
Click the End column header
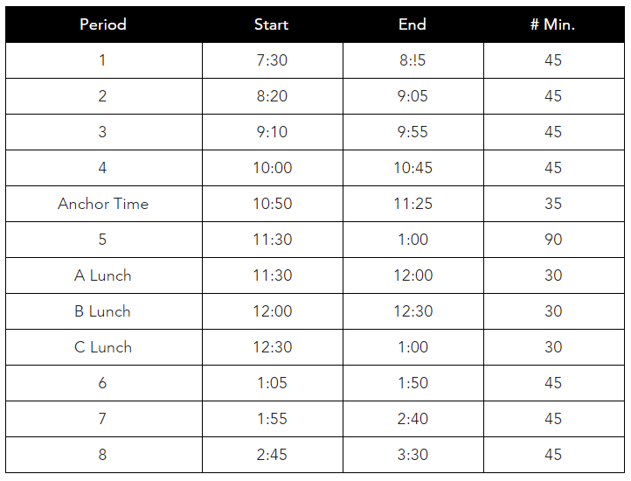point(413,24)
